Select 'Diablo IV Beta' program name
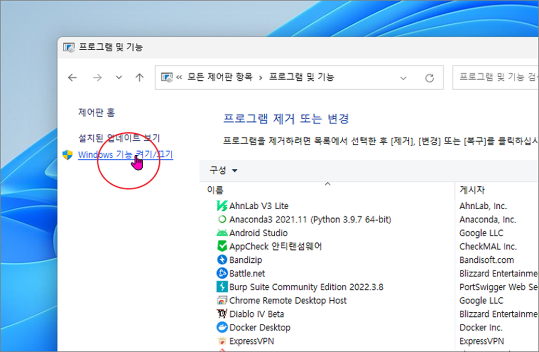 pyautogui.click(x=257, y=314)
